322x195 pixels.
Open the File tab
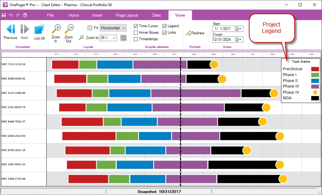coord(50,15)
